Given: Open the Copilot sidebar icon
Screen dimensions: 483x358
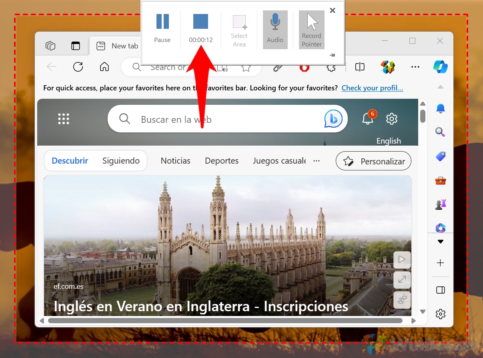Looking at the screenshot, I should click(x=440, y=67).
